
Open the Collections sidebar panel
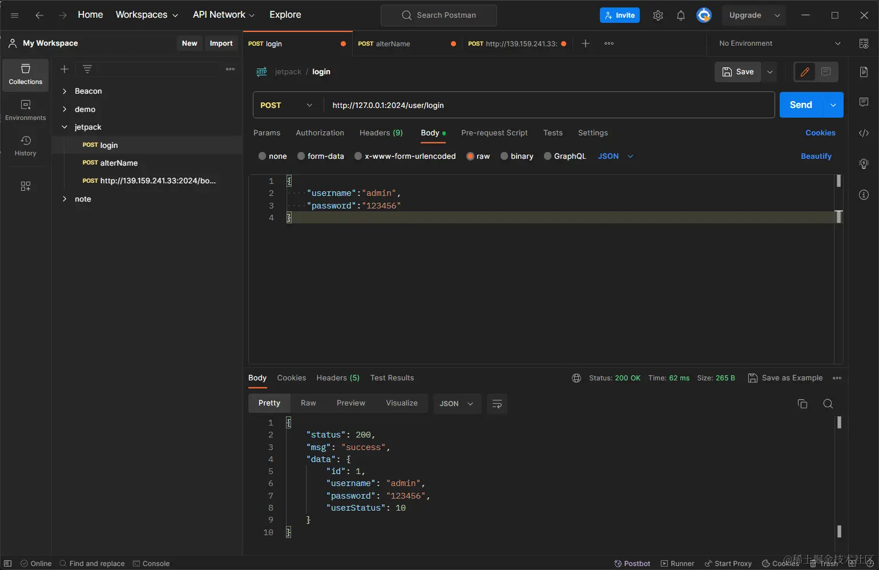26,75
